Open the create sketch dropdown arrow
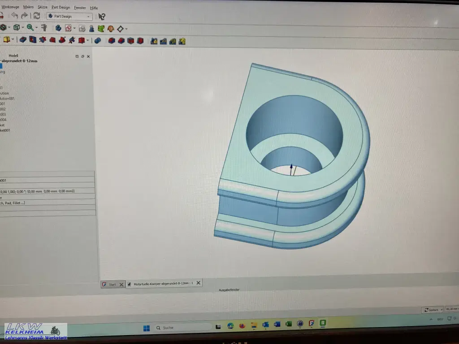 tap(74, 28)
